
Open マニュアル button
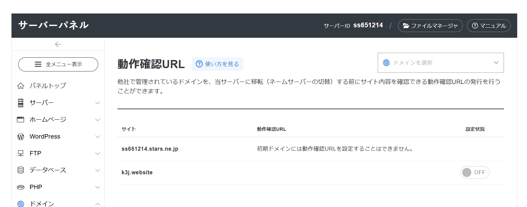[489, 26]
